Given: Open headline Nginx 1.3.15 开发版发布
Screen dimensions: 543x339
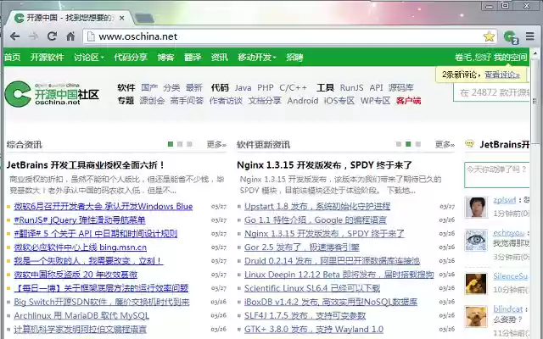Looking at the screenshot, I should pos(324,165).
